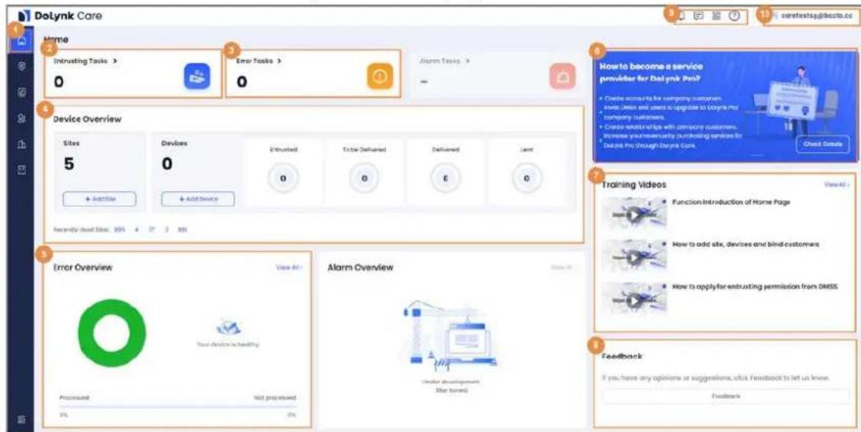This screenshot has width=861, height=432.
Task: Open notifications bell in header
Action: (x=683, y=16)
